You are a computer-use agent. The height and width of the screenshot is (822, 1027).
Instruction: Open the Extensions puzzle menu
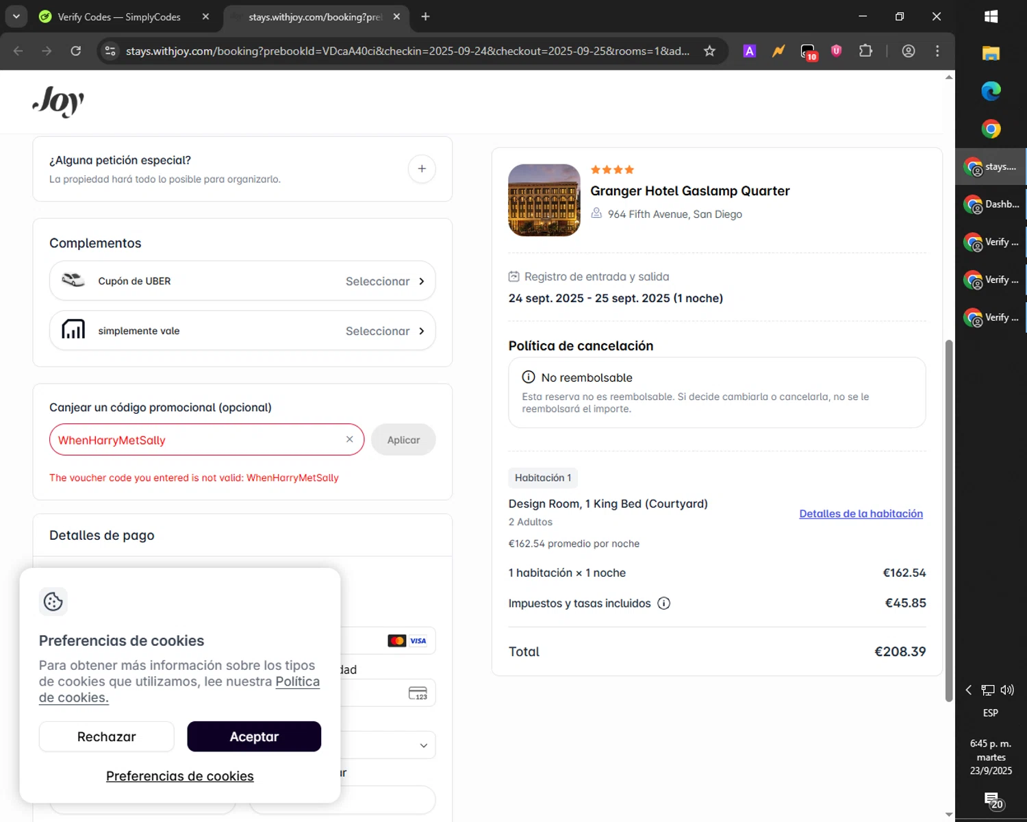point(865,51)
